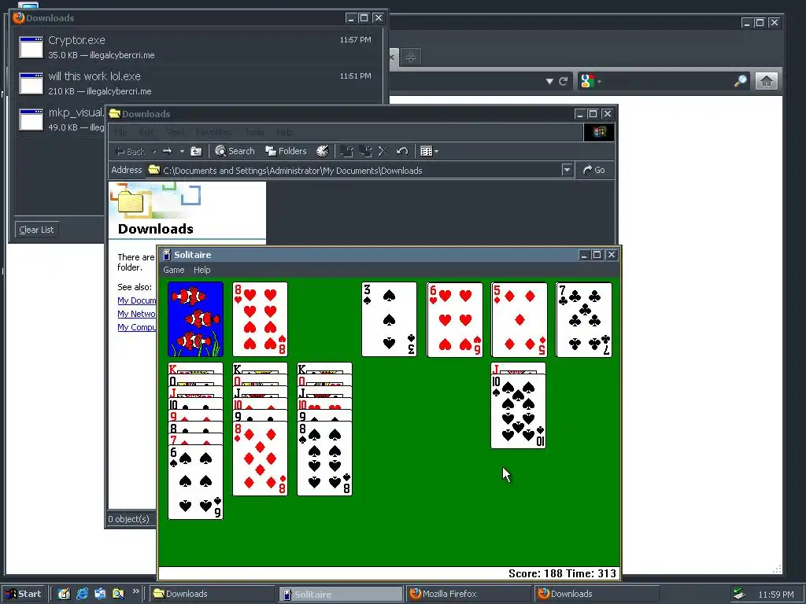Open the File menu in Explorer Downloads

tap(120, 132)
